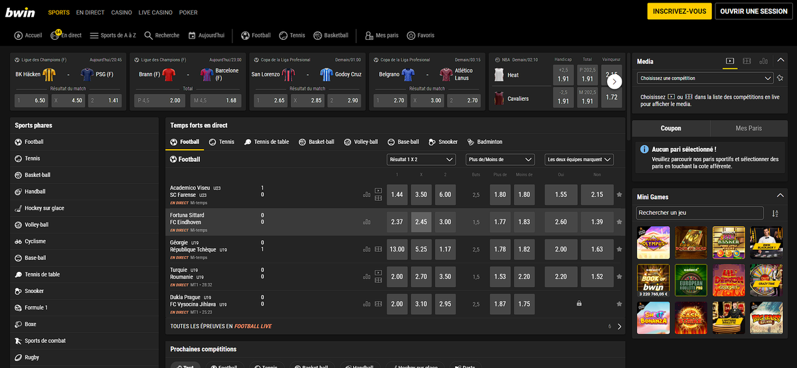Select odds 6.50 for BK Häcken win

coord(32,100)
